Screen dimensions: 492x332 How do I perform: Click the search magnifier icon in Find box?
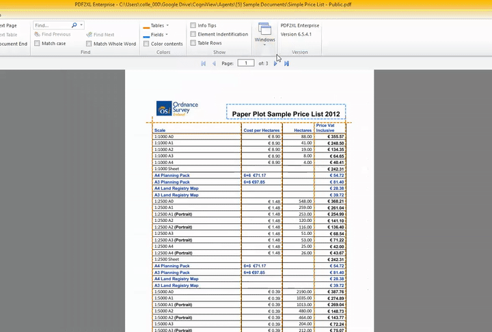tap(74, 25)
